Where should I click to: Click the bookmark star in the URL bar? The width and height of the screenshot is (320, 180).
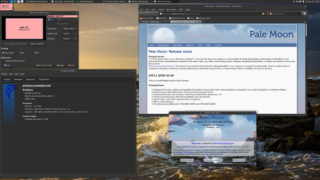262,14
